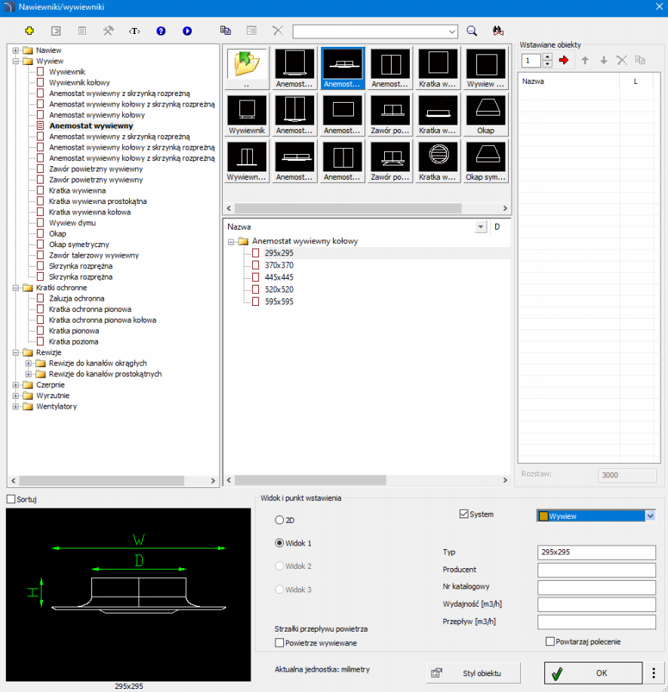Open the Wywiew system dropdown
This screenshot has height=692, width=668.
[649, 516]
